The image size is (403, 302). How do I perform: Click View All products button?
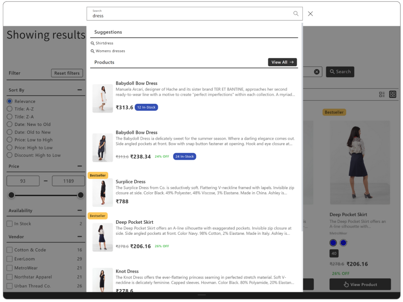282,62
